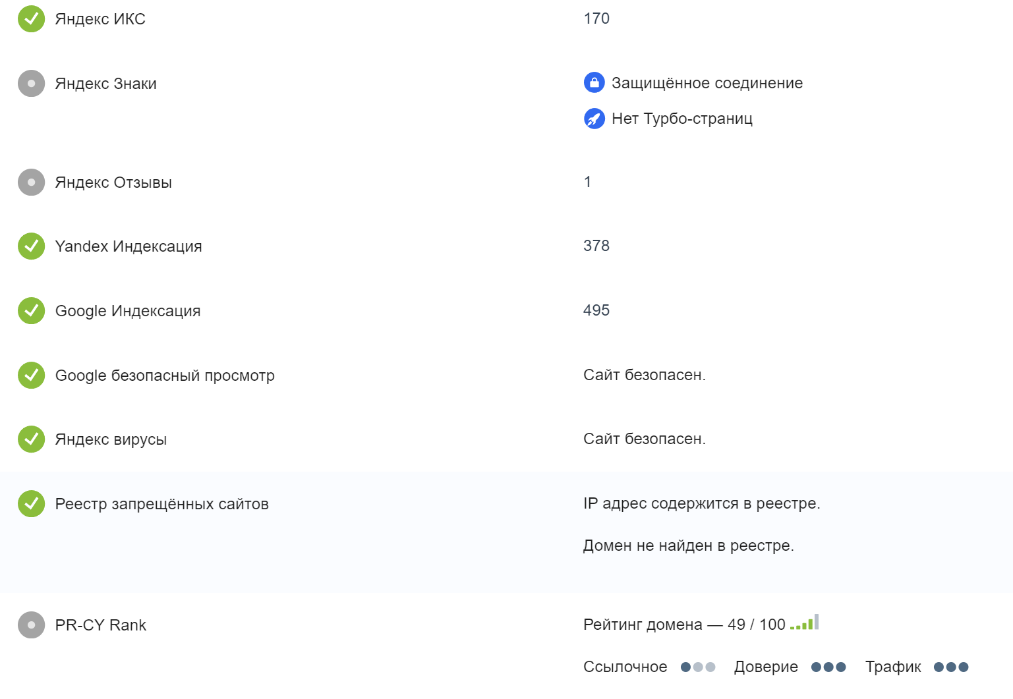Viewport: 1013px width, 699px height.
Task: Select the Яндекс вирусы label
Action: 111,439
